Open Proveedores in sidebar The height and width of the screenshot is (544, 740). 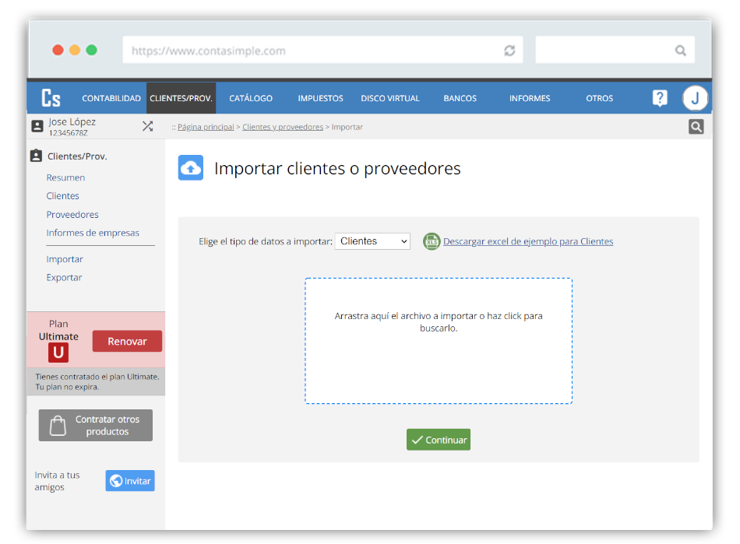[72, 215]
